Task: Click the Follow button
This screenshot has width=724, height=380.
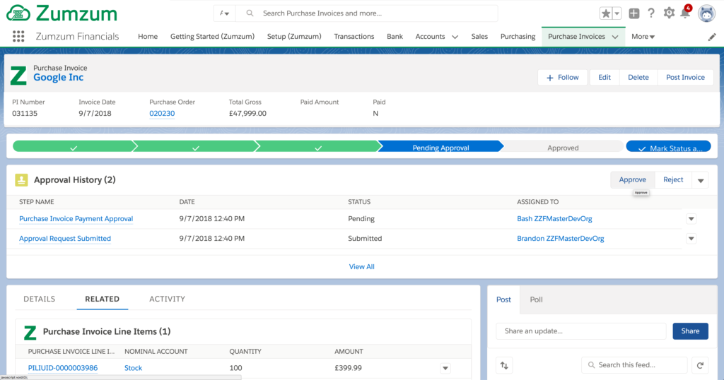Action: (x=562, y=78)
